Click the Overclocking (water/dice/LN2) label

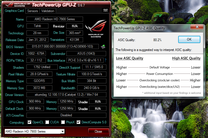click(x=160, y=87)
